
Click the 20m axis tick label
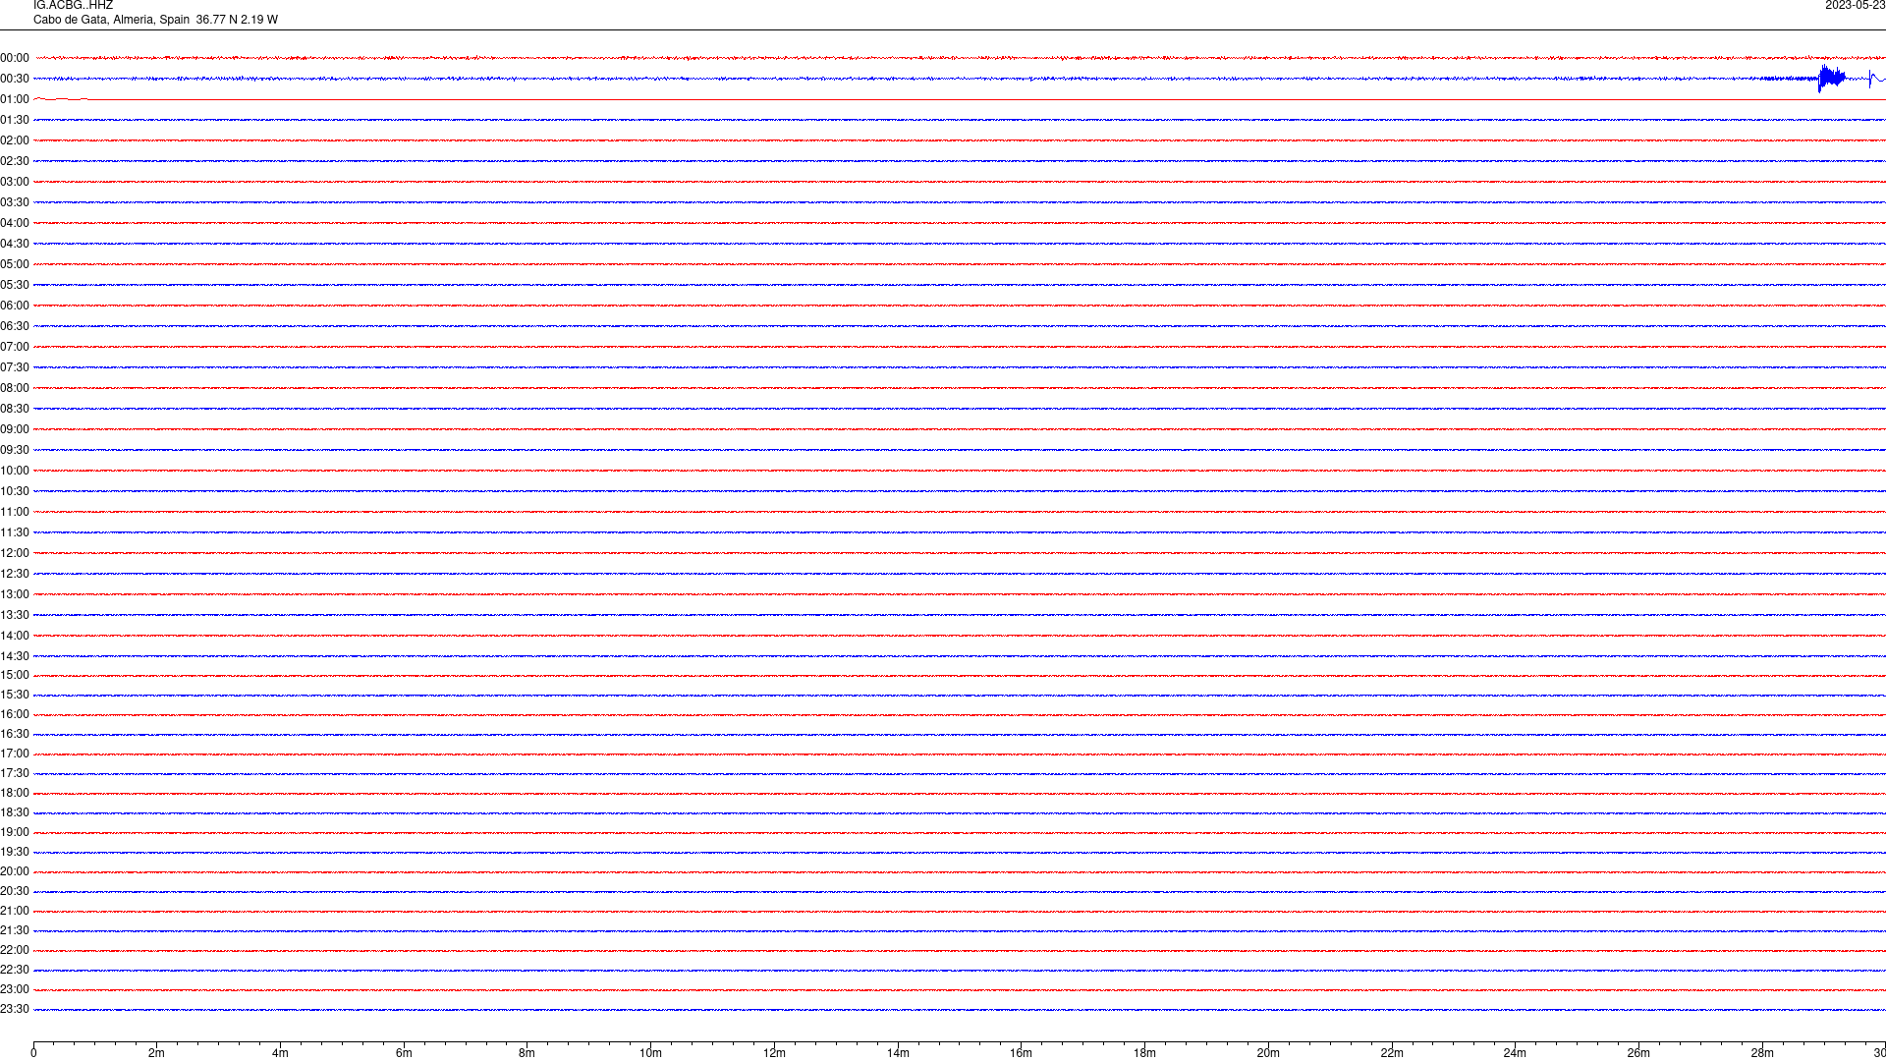click(x=1268, y=1053)
